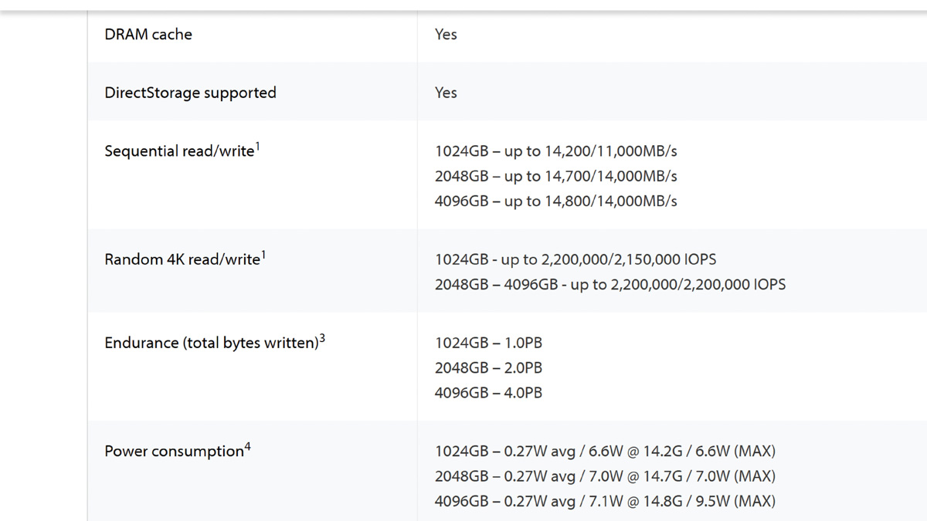Open footnote 4 after Power consumption
Screen dimensions: 927x521
[247, 445]
